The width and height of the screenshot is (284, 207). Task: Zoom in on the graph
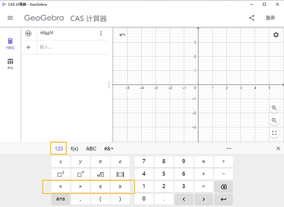click(274, 108)
